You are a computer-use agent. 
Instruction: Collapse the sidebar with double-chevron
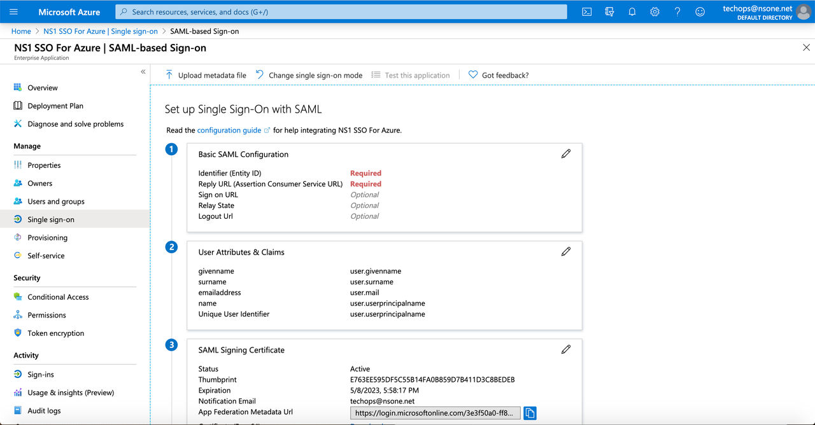point(143,72)
